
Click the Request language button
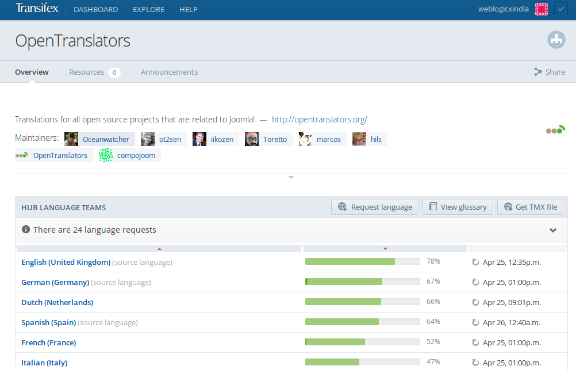click(375, 207)
